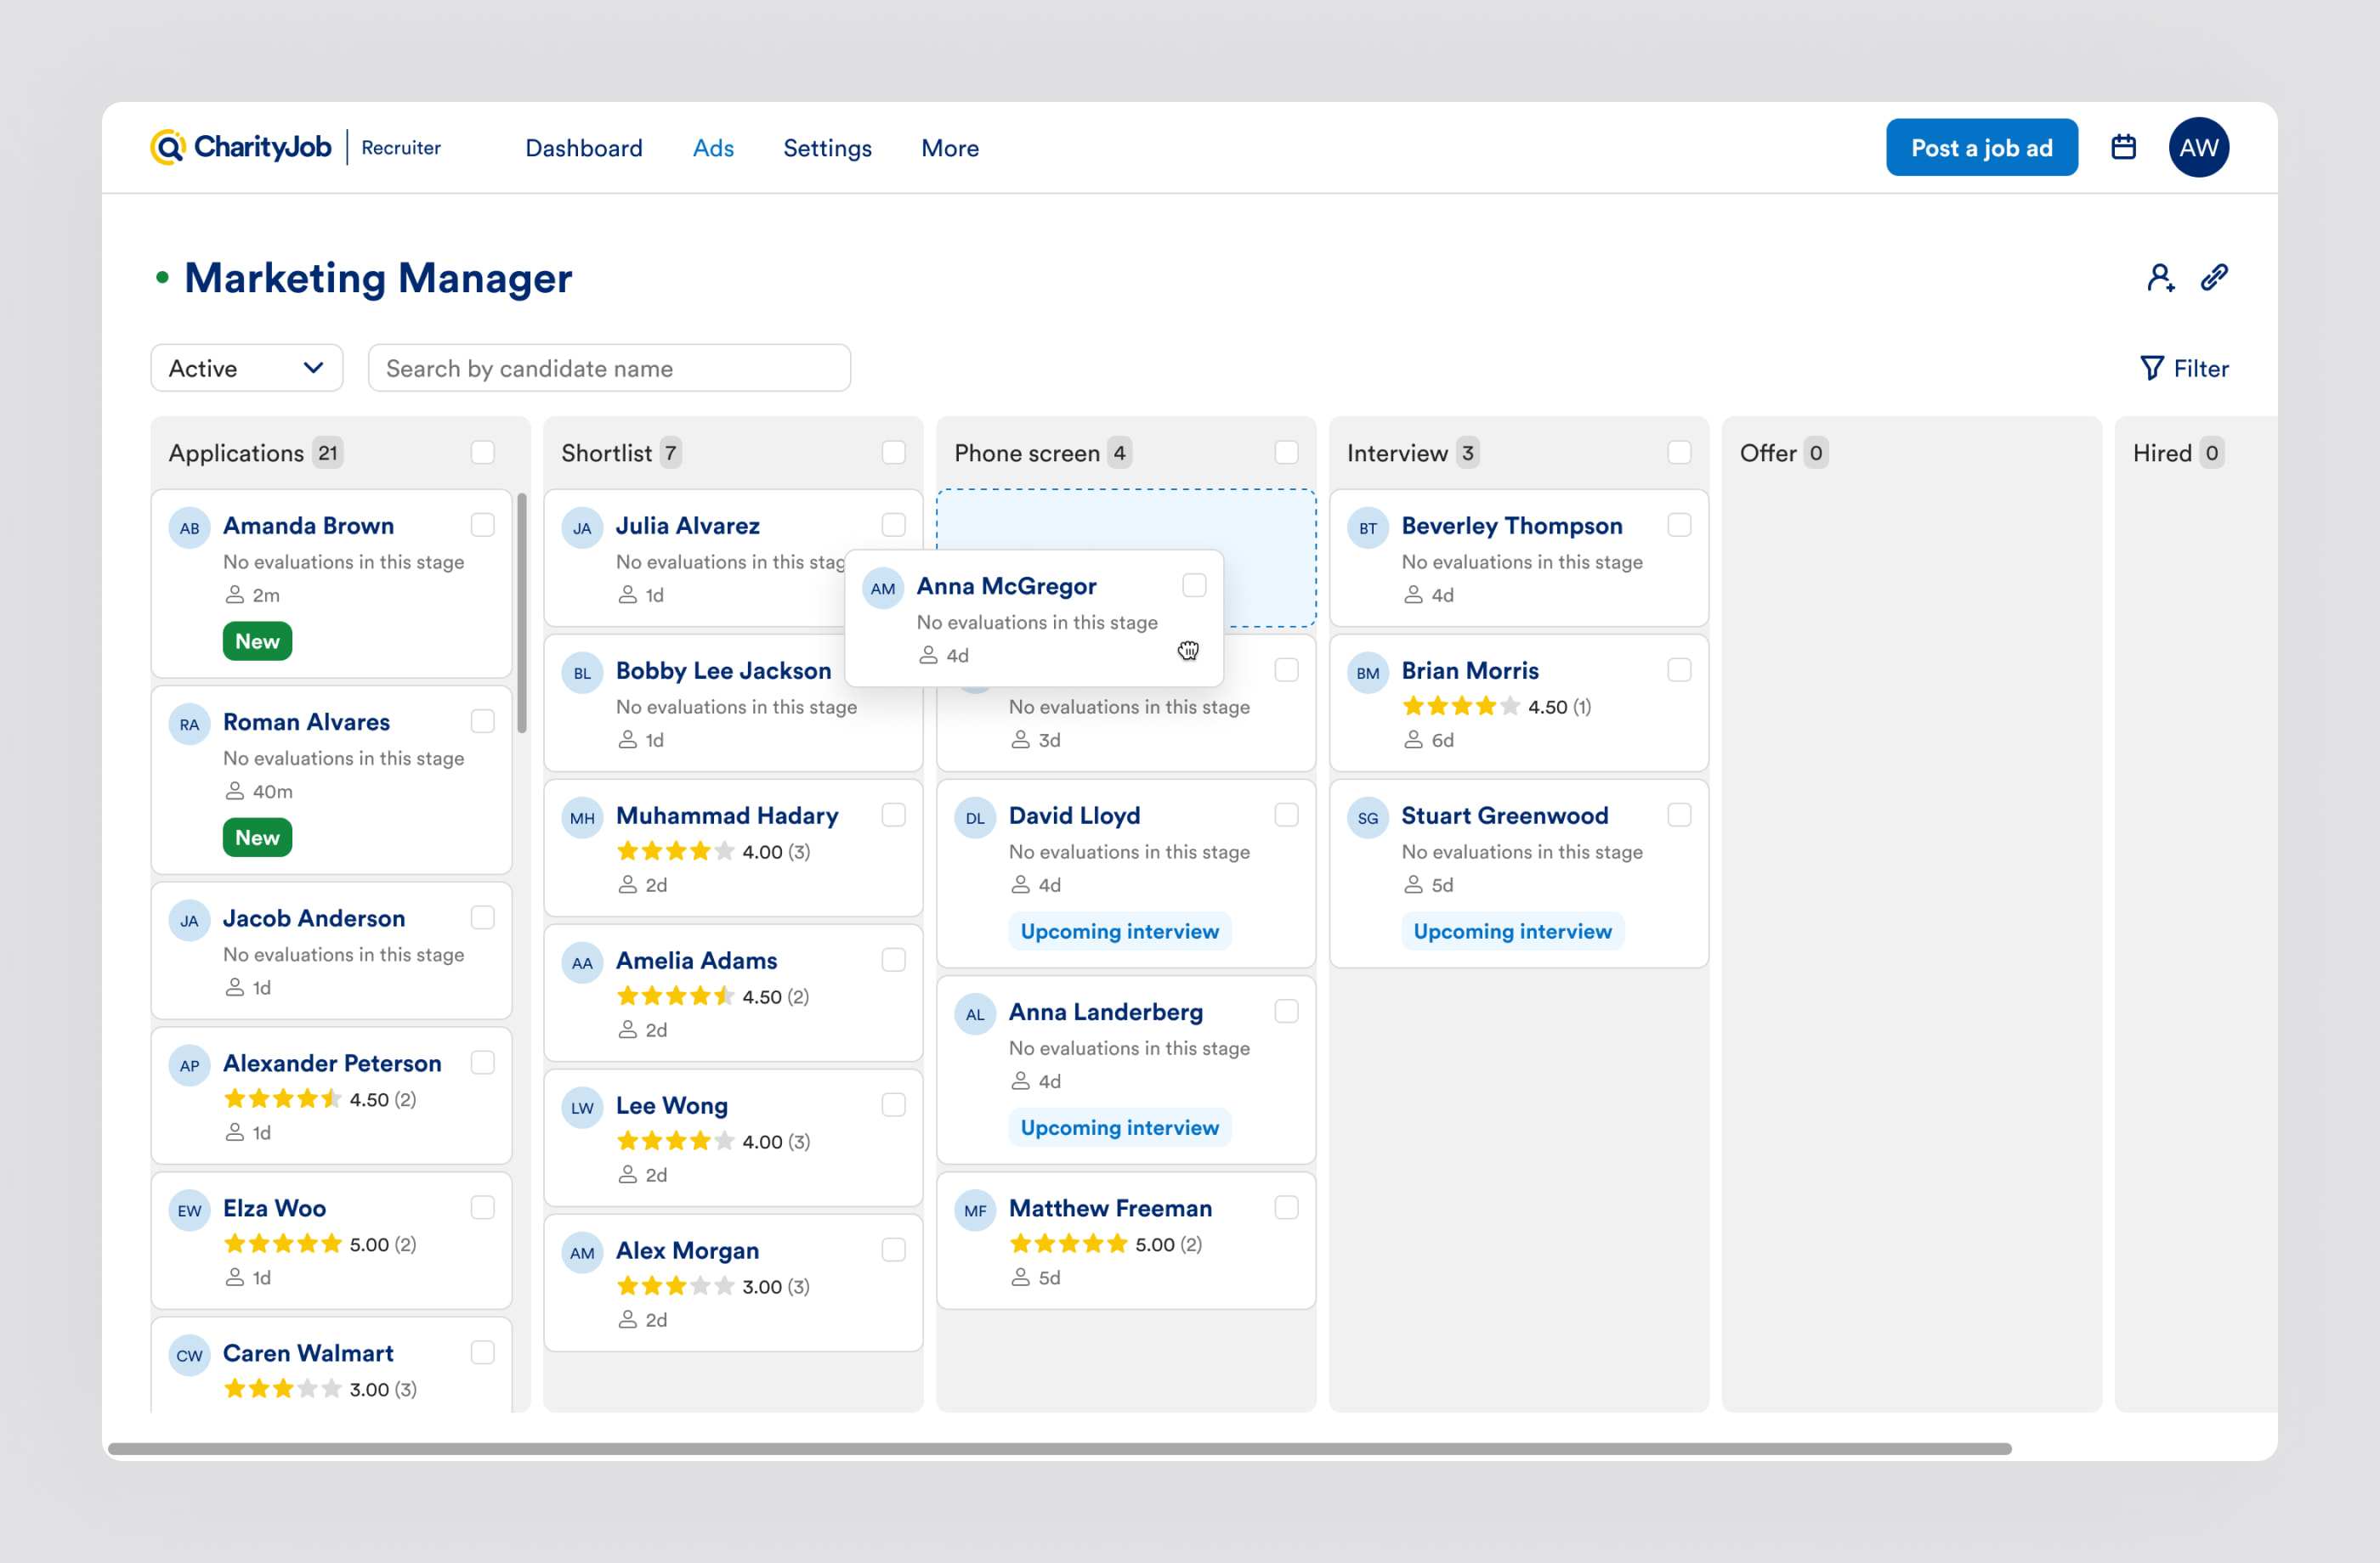
Task: Click Stuart Greenwood's SG avatar
Action: tap(1368, 817)
